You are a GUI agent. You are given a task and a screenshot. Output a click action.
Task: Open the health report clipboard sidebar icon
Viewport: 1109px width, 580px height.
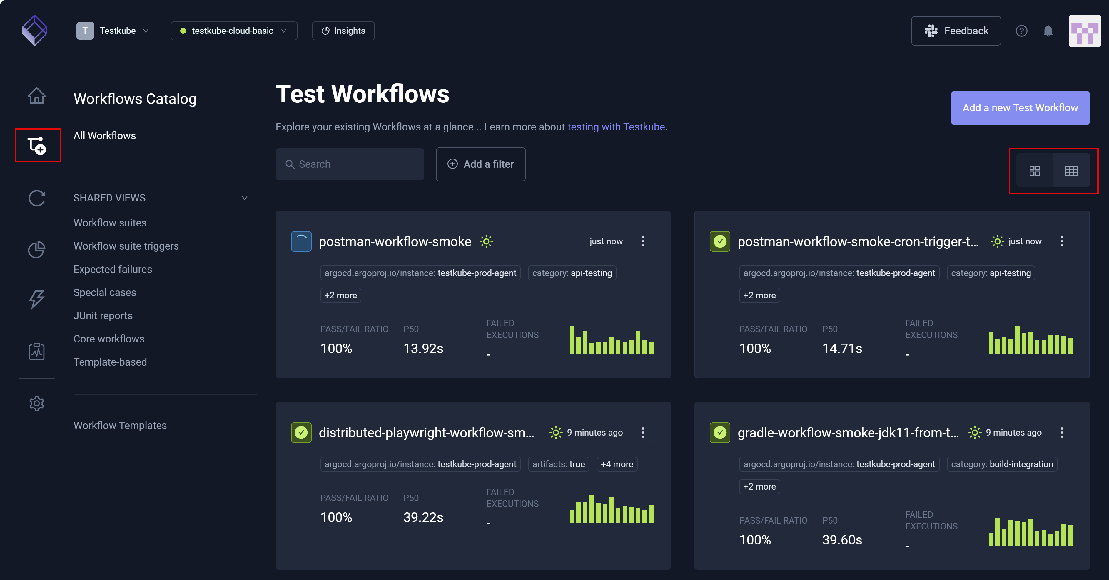37,351
